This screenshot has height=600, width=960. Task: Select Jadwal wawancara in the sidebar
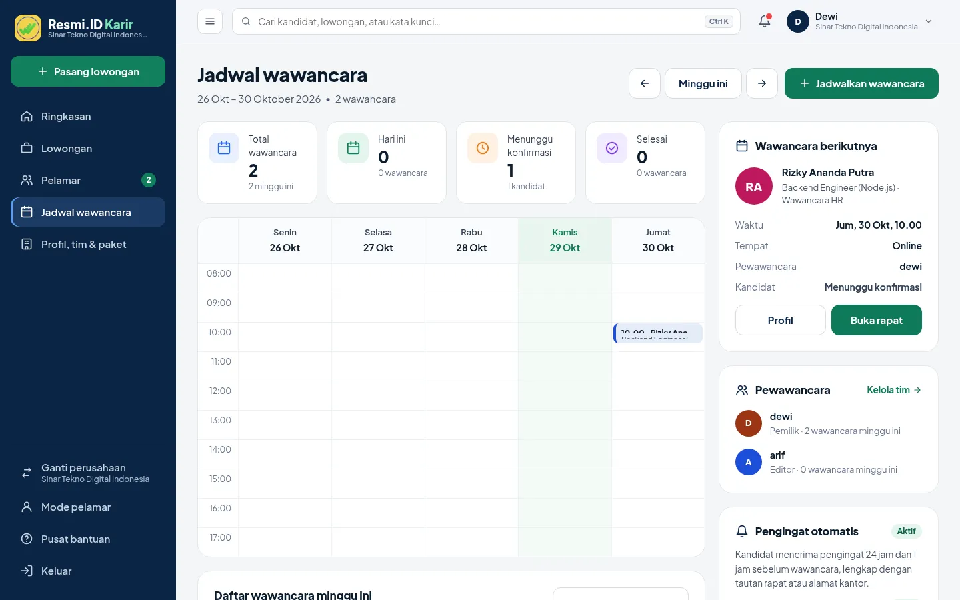pyautogui.click(x=88, y=212)
